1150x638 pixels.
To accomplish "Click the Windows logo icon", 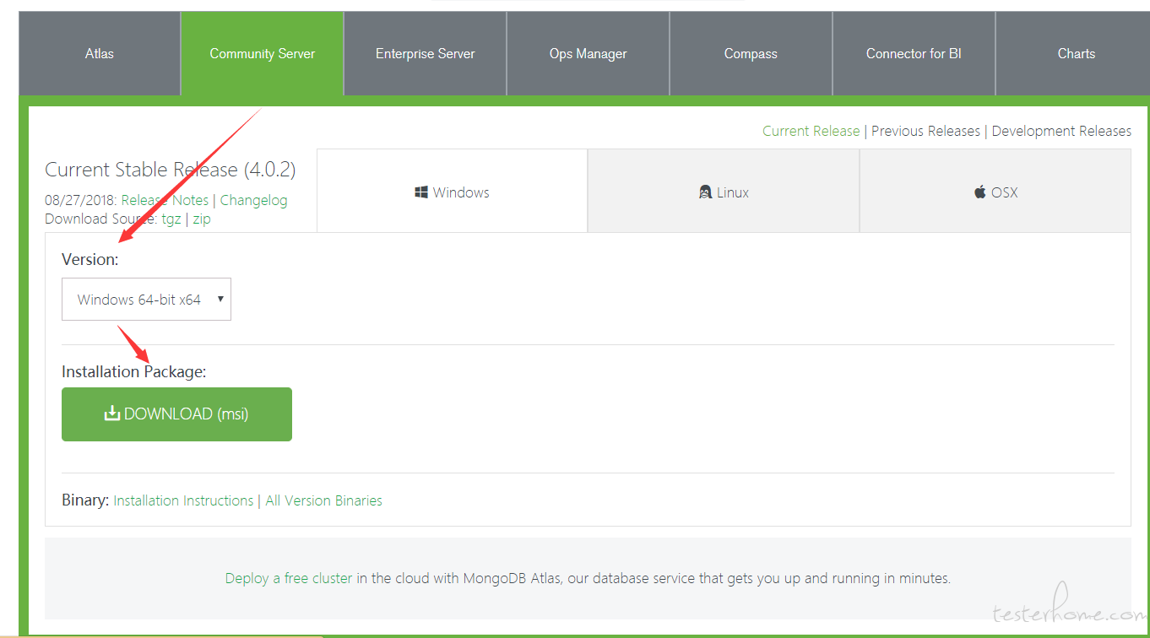I will [x=421, y=192].
